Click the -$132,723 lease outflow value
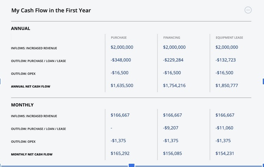 coord(225,60)
